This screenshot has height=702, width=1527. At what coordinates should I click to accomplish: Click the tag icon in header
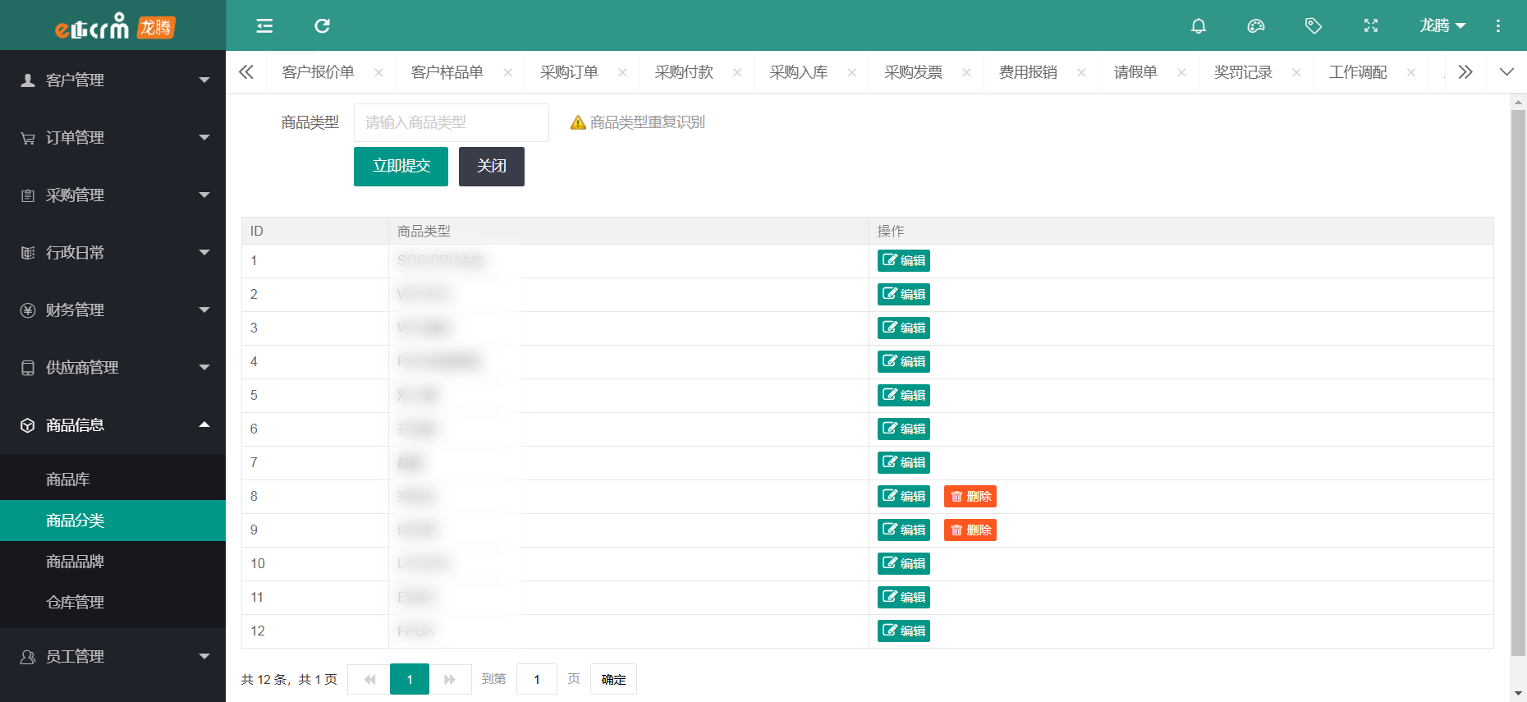1313,26
